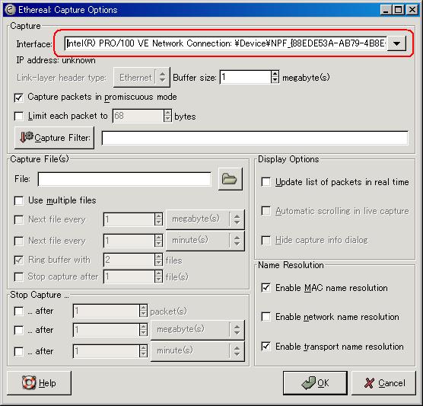
Task: Click the File path input field
Action: coord(124,179)
